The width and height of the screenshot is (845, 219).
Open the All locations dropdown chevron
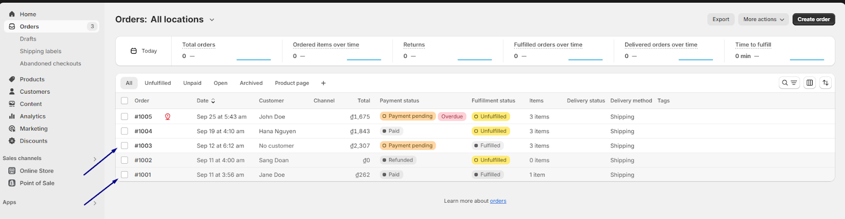tap(212, 19)
